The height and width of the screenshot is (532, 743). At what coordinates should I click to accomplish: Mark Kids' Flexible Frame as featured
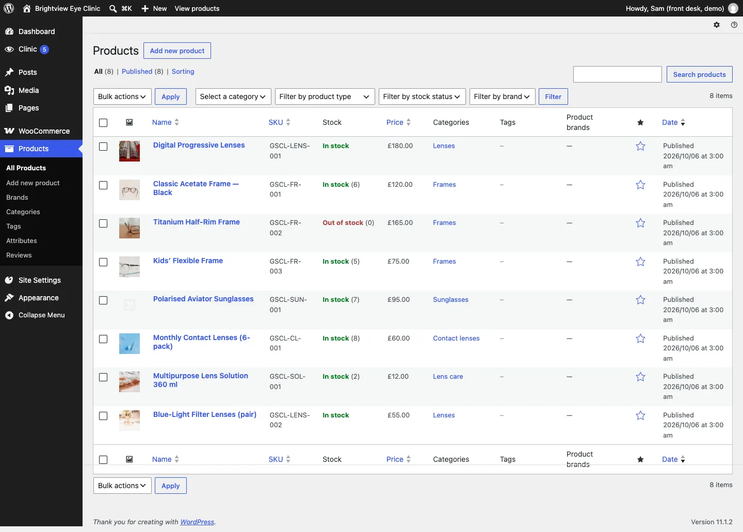[x=640, y=262]
